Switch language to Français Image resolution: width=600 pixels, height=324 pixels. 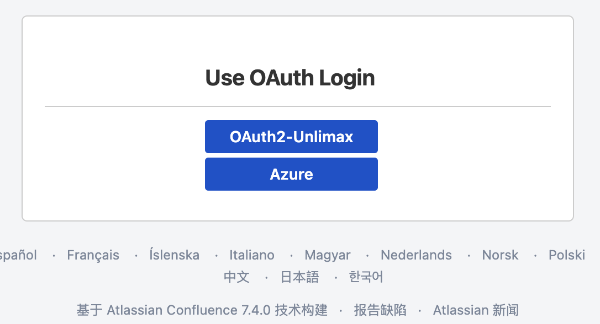(x=93, y=255)
